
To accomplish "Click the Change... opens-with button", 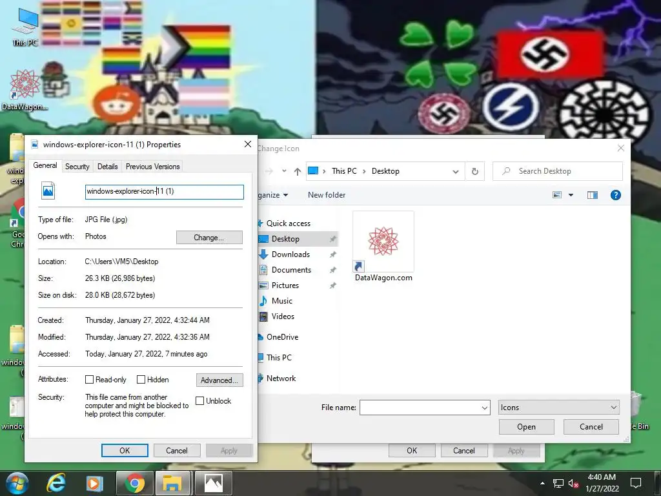I will point(209,238).
